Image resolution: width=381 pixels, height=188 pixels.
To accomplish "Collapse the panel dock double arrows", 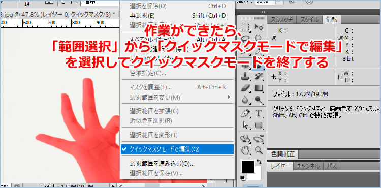I will point(263,12).
